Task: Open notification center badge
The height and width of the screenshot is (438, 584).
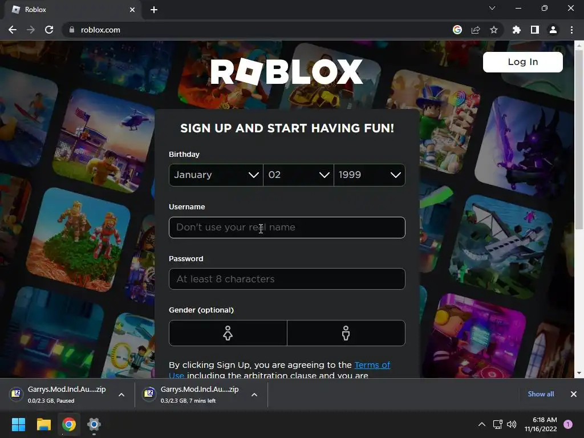Action: click(x=568, y=424)
